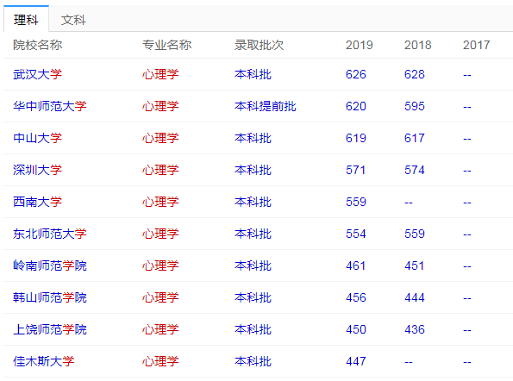Open the 韩山师范学院 school link
Screen dimensions: 513x381
pyautogui.click(x=50, y=297)
